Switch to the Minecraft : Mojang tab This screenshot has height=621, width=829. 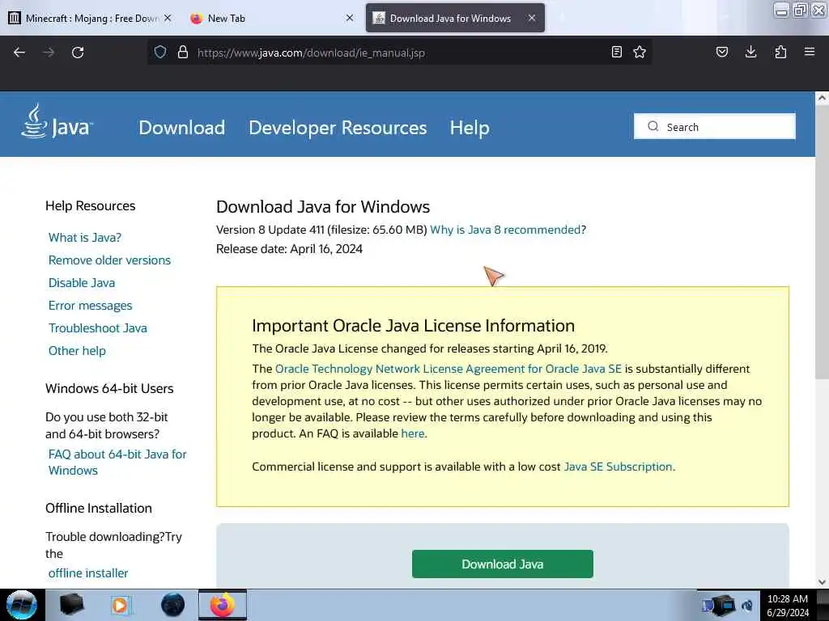coord(90,18)
